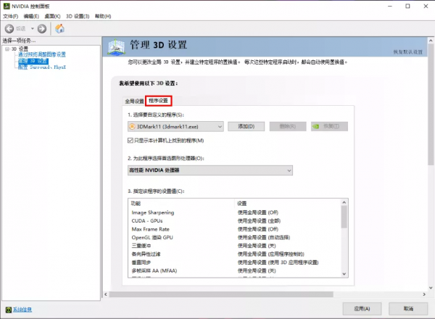435x319 pixels.
Task: Click the 删除(R) button
Action: tap(288, 126)
